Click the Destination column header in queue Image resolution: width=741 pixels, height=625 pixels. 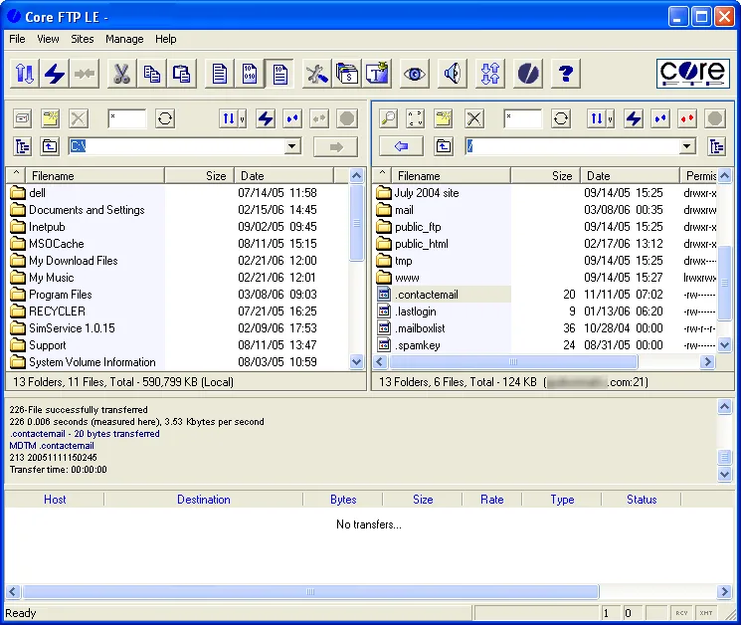coord(204,500)
